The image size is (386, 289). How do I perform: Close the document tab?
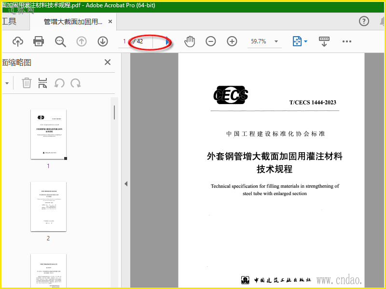pyautogui.click(x=110, y=22)
